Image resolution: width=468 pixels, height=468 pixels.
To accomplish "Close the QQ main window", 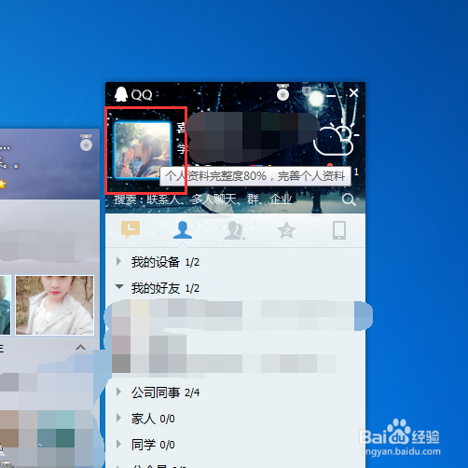I will [353, 92].
